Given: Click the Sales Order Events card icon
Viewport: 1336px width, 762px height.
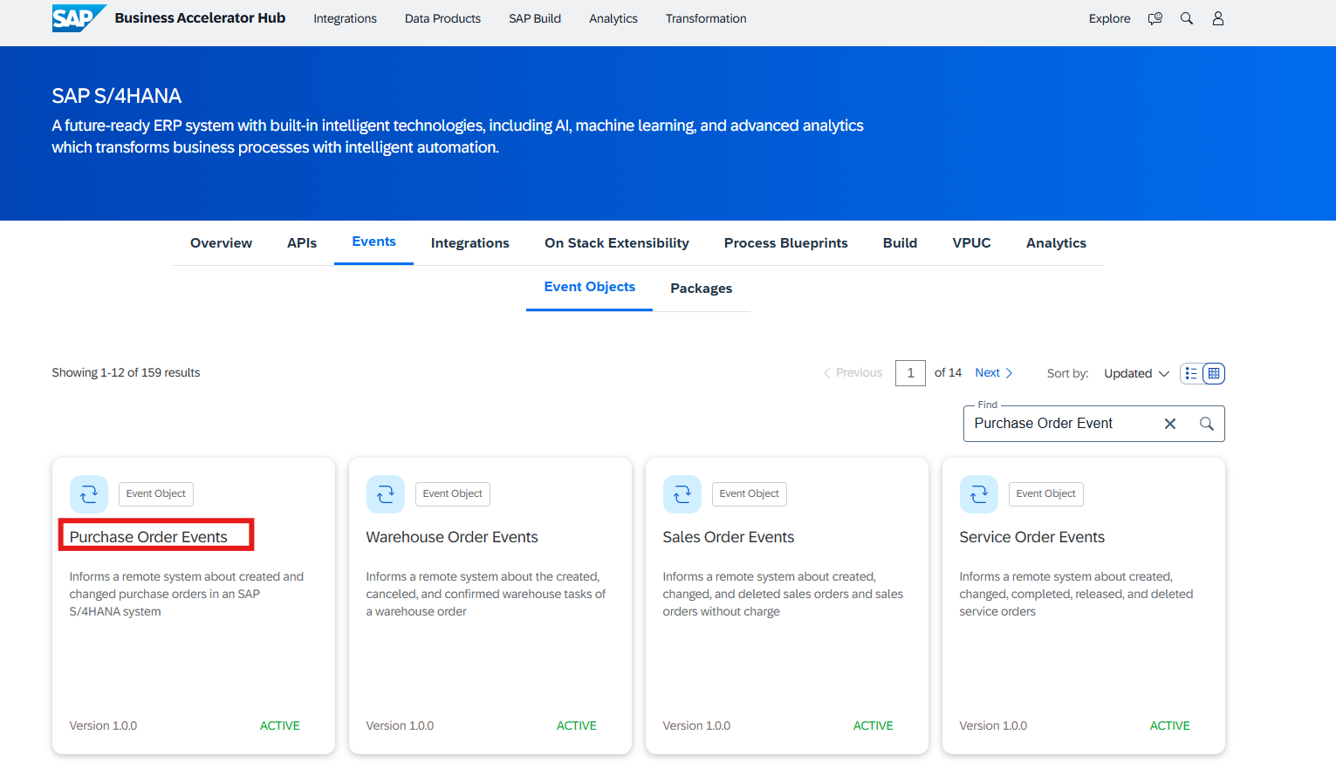Looking at the screenshot, I should [682, 494].
